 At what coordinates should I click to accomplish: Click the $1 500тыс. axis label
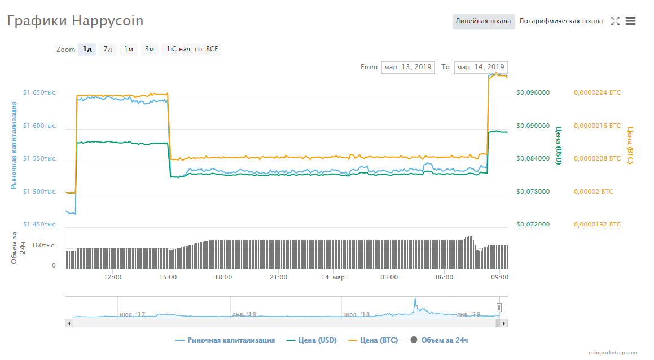coord(39,192)
